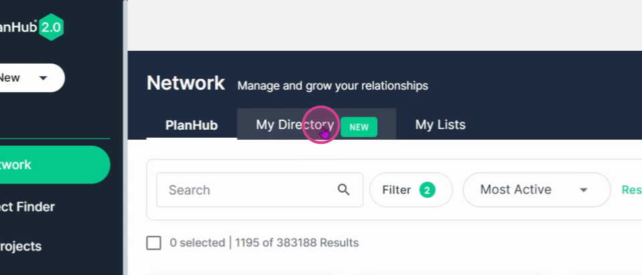The image size is (642, 275).
Task: Focus the Search input field
Action: (x=259, y=190)
